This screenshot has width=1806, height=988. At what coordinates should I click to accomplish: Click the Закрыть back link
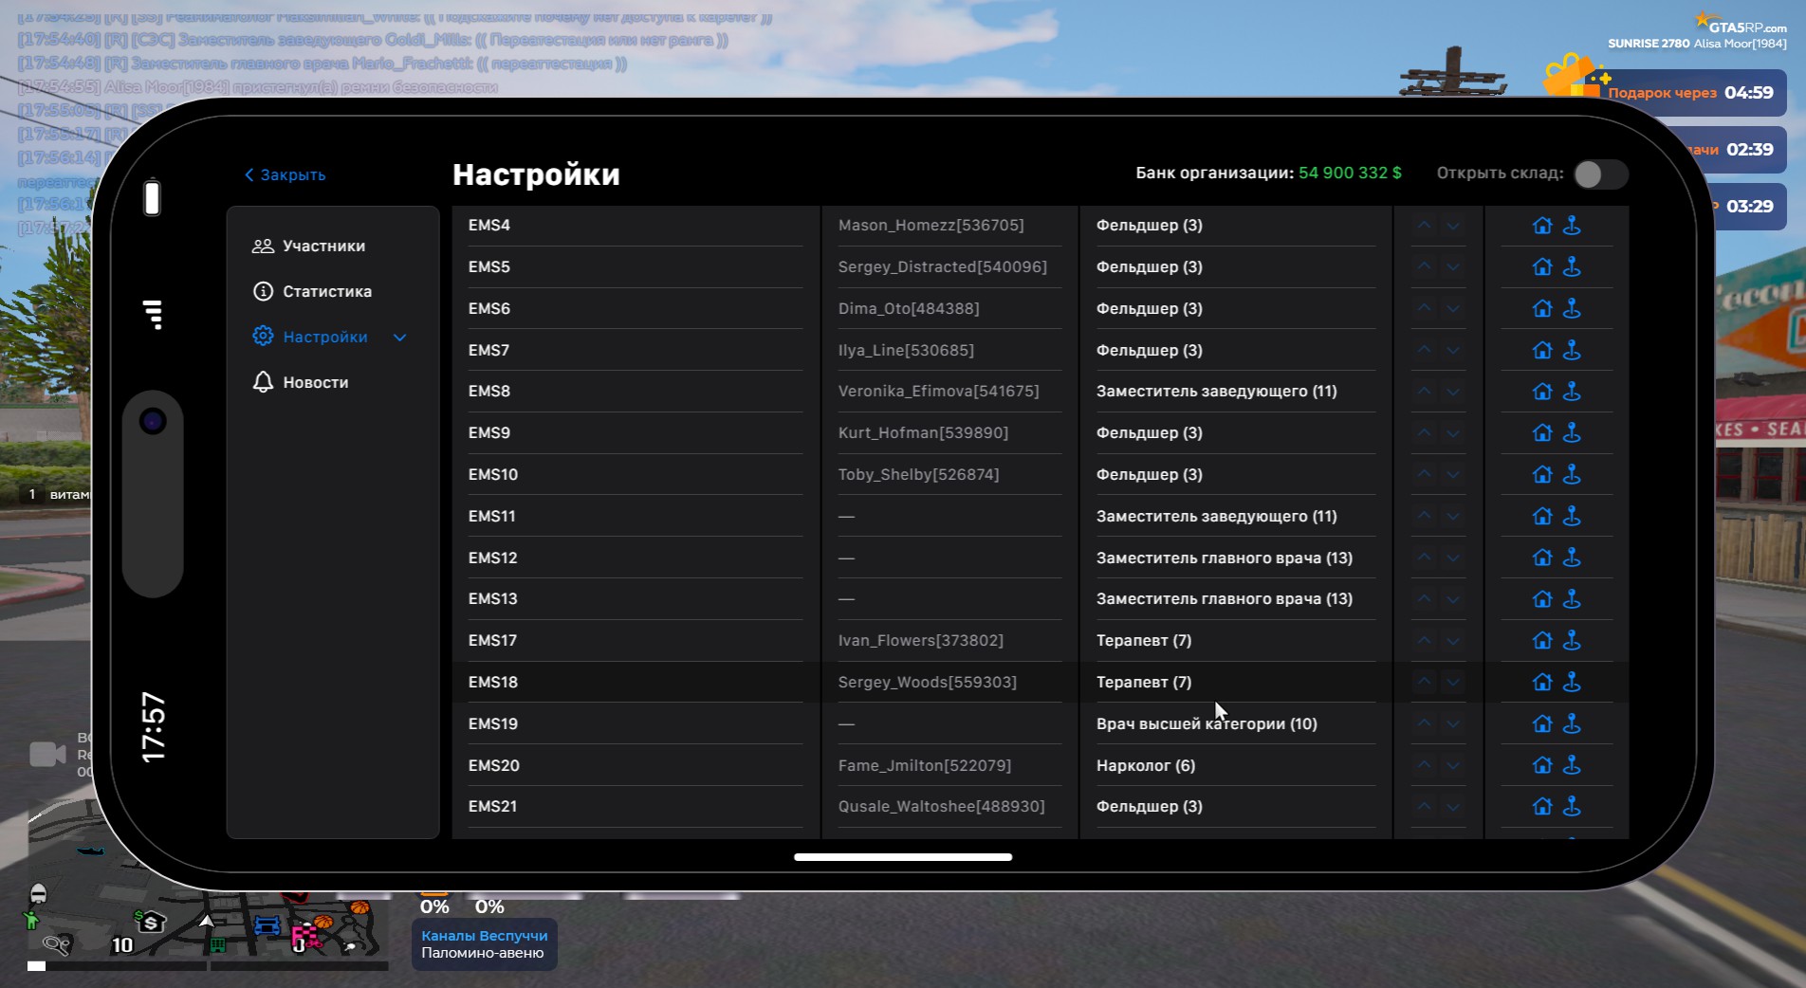[x=286, y=175]
